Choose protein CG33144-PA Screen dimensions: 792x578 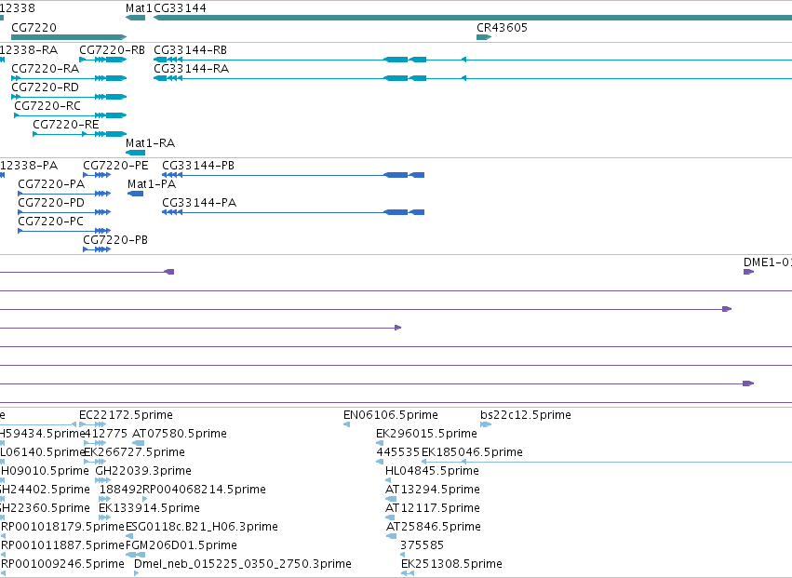199,203
